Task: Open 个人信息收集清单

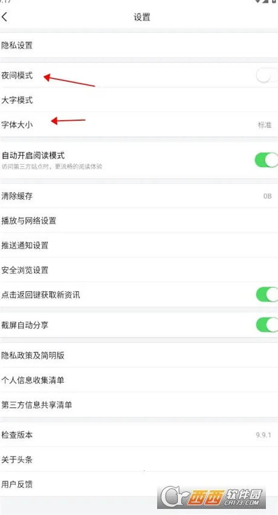Action: [x=139, y=380]
